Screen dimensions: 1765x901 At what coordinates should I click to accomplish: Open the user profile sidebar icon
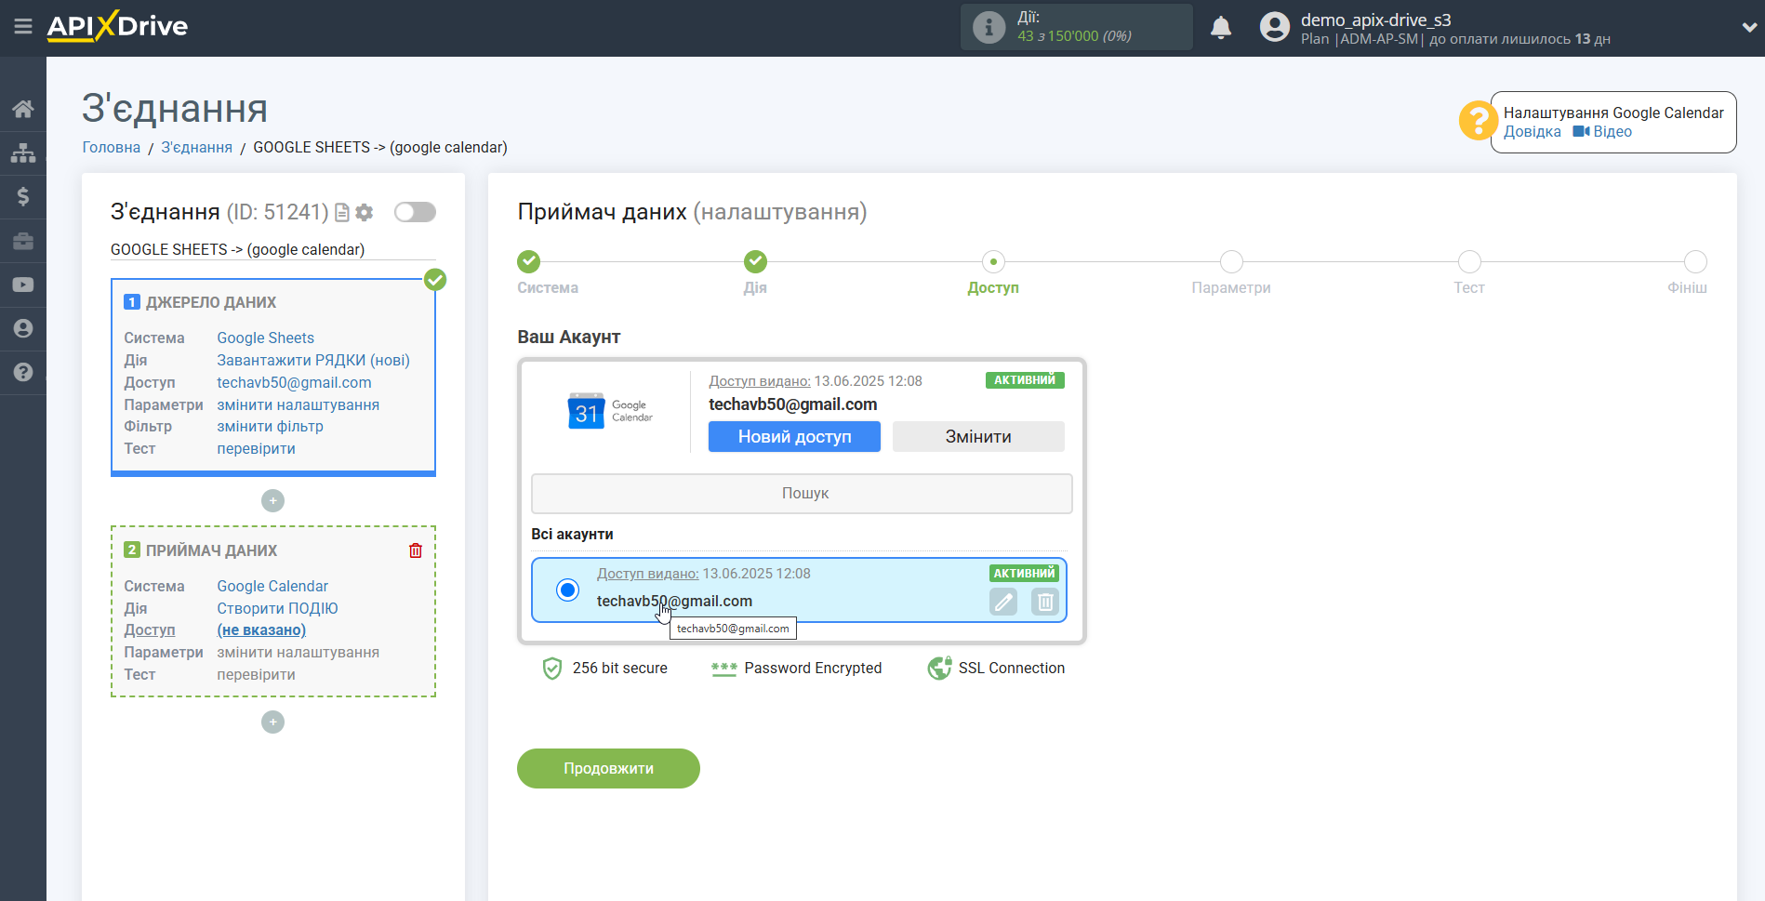tap(23, 328)
